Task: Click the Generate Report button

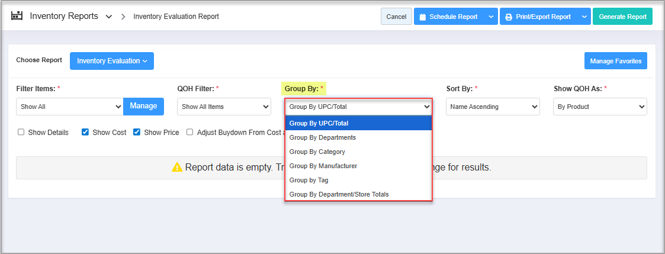Action: [622, 17]
